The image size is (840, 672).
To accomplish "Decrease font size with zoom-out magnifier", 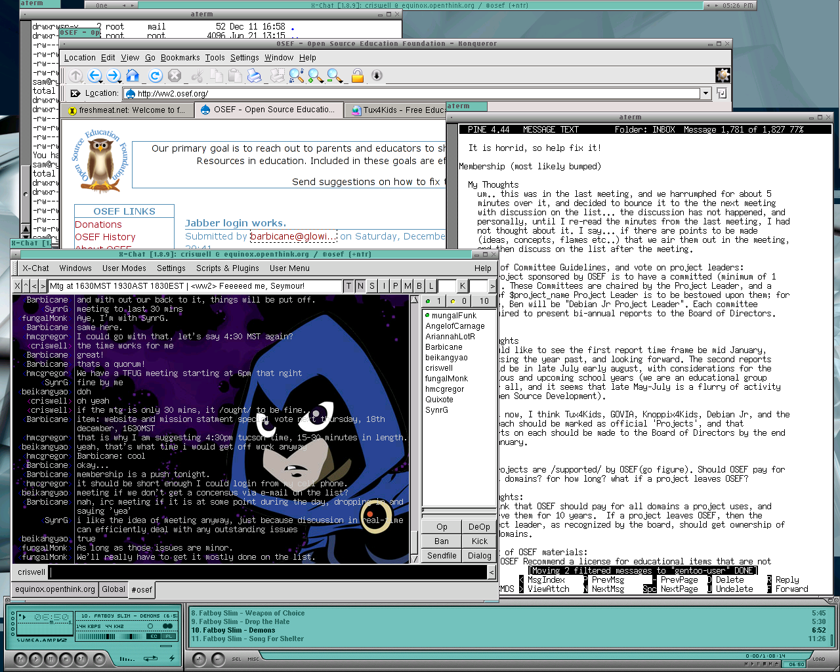I will (334, 75).
